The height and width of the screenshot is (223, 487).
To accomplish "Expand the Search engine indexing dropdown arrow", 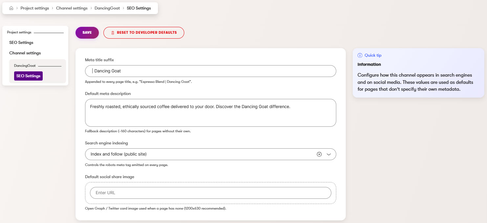I will [x=329, y=154].
